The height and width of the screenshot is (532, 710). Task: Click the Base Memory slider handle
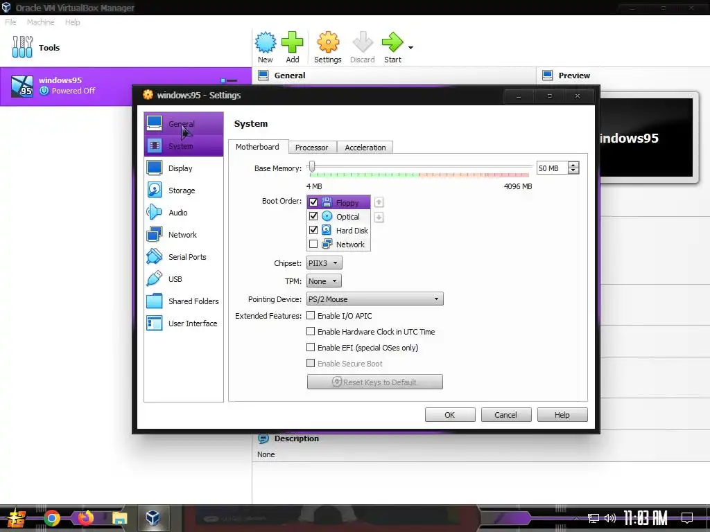pos(311,166)
